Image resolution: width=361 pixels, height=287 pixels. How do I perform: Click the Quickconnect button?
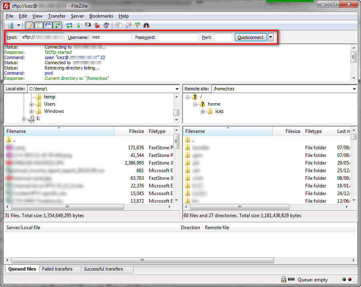251,37
